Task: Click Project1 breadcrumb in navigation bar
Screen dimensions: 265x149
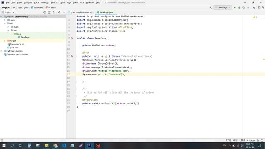Action: [x=6, y=7]
